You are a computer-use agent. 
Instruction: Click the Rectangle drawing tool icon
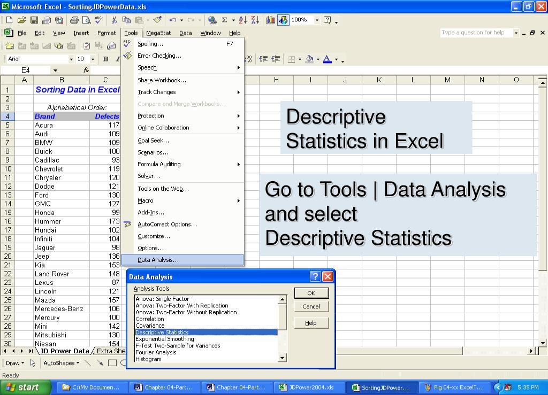[x=112, y=363]
